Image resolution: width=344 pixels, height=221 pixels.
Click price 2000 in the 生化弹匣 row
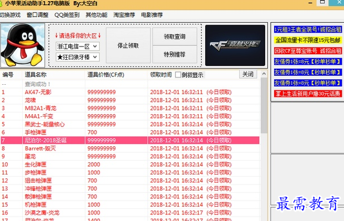(x=94, y=165)
